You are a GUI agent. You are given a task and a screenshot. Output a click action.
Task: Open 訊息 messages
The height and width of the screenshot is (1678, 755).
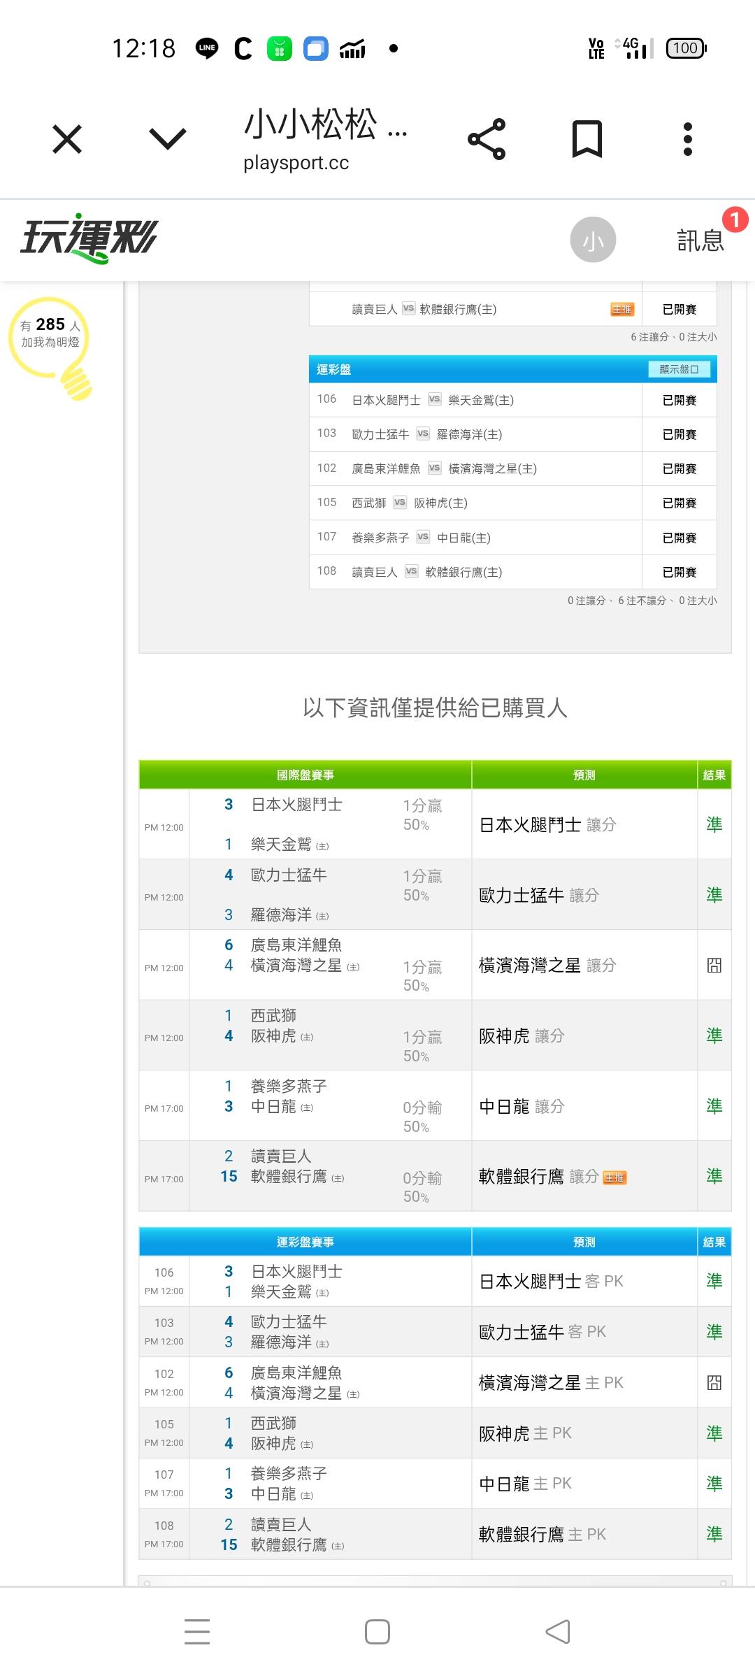[x=700, y=241]
